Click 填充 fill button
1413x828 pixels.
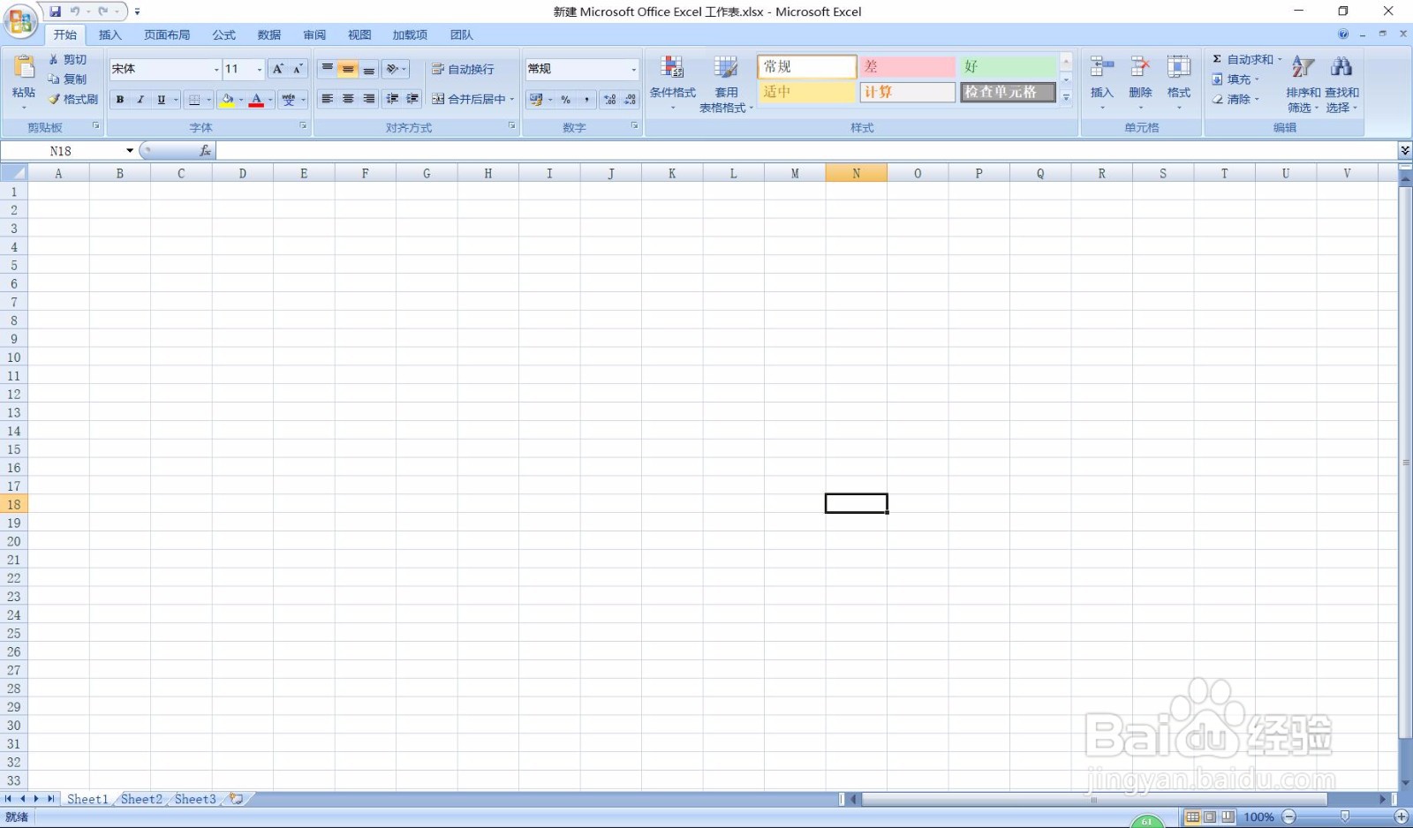(1235, 79)
